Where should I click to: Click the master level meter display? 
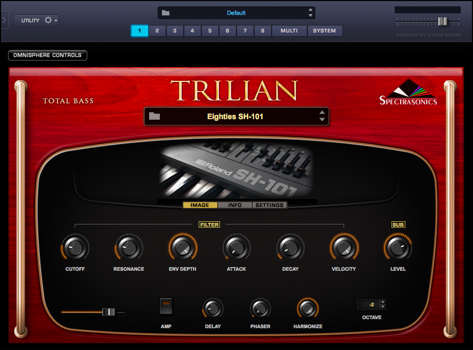pyautogui.click(x=427, y=10)
